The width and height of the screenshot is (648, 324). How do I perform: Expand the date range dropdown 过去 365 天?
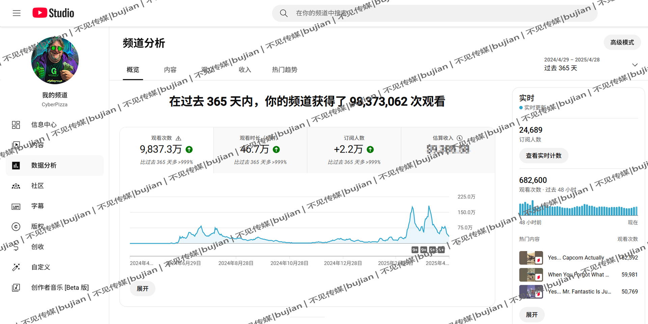coord(634,64)
